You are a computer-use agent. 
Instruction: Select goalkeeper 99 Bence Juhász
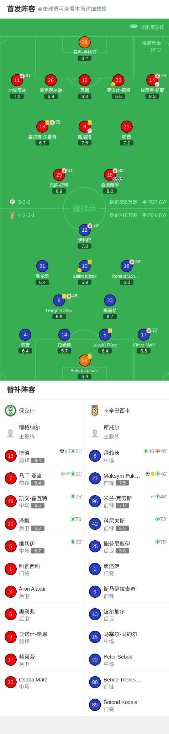(x=85, y=360)
